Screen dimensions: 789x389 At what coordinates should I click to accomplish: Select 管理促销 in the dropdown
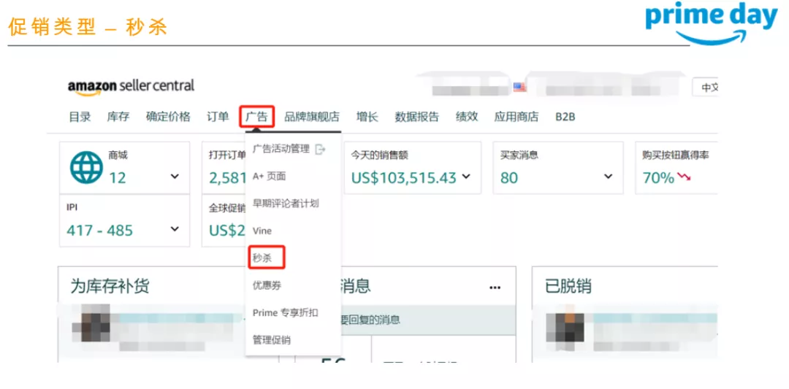pyautogui.click(x=271, y=340)
